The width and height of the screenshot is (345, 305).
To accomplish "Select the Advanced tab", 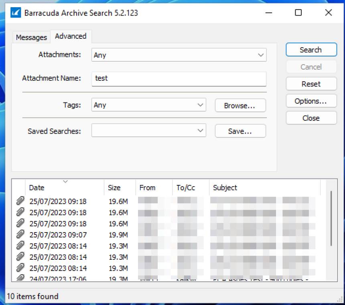I will (71, 36).
